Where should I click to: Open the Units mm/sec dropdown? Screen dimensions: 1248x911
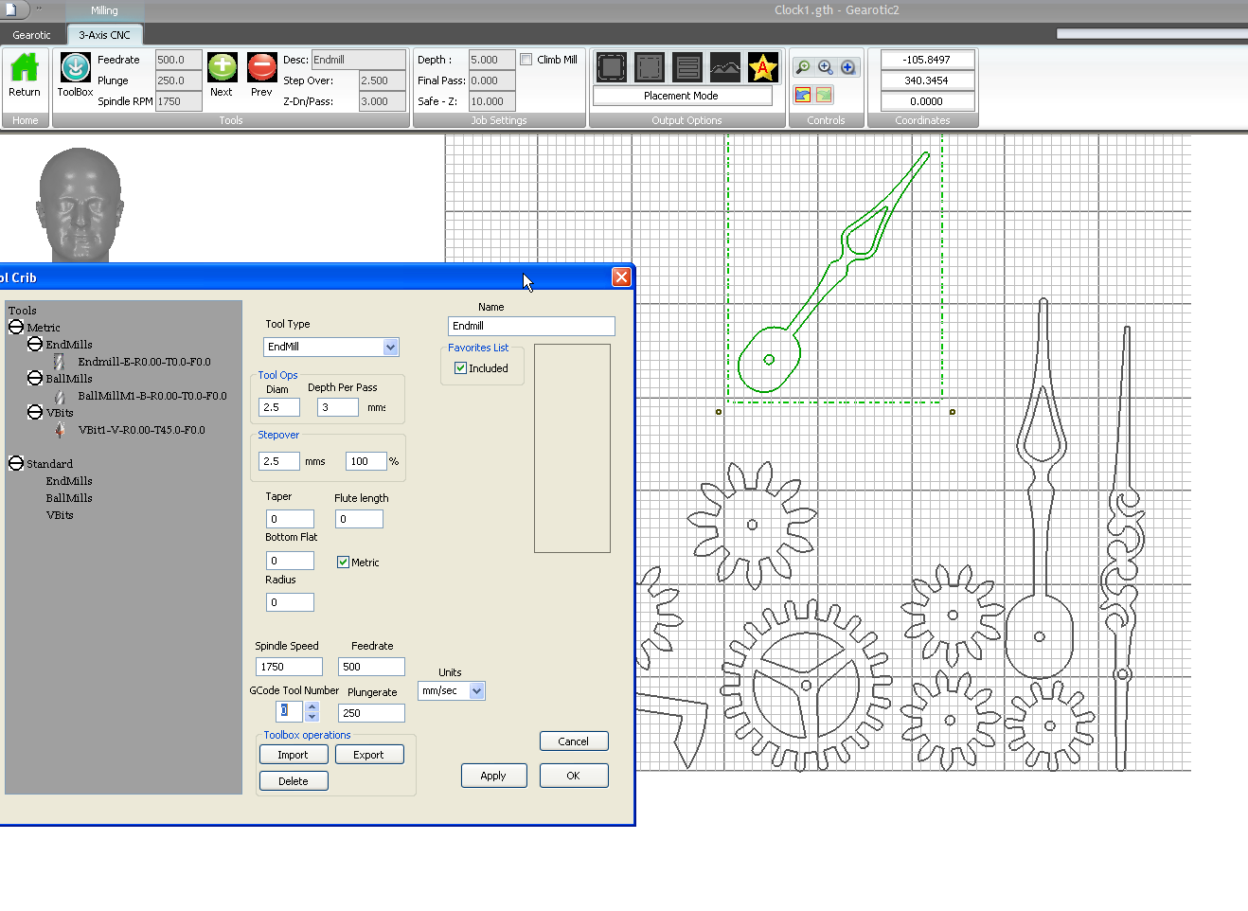(x=476, y=691)
